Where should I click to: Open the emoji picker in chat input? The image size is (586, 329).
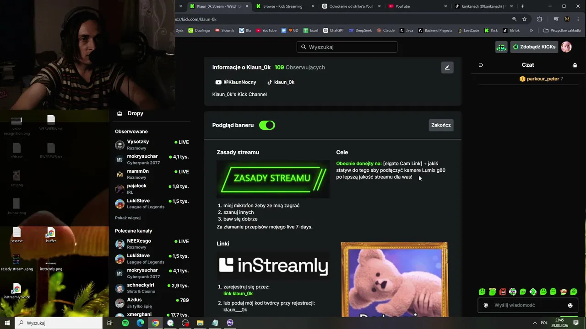tap(570, 305)
